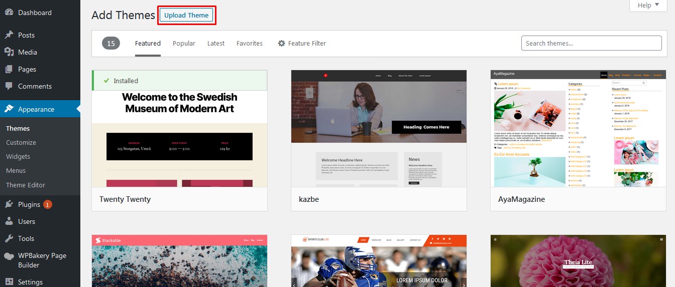This screenshot has width=675, height=287.
Task: Open the Feature Filter link
Action: 302,43
